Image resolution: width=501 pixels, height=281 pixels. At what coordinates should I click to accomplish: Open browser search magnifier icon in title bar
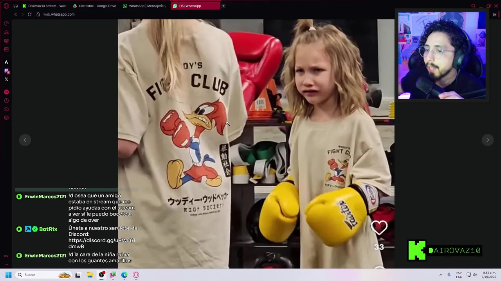pos(473,6)
